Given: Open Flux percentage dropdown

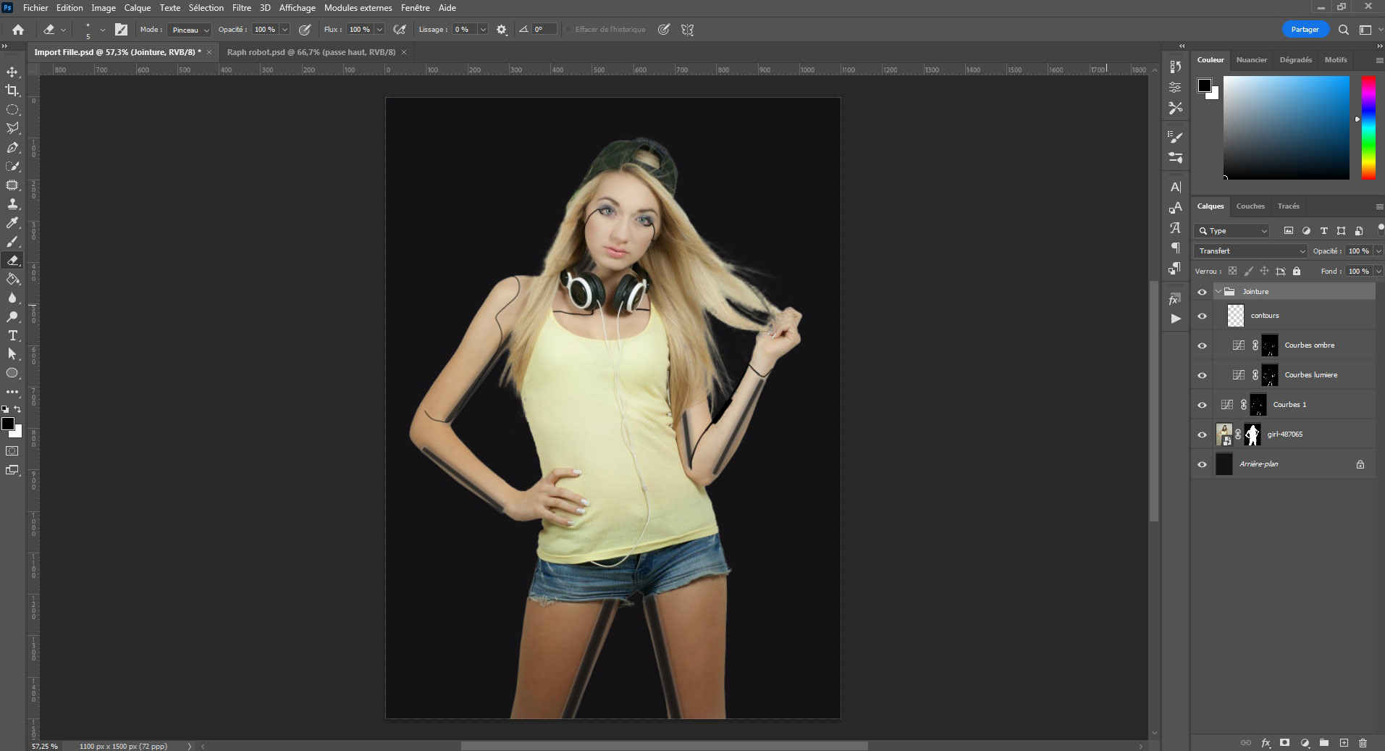Looking at the screenshot, I should click(379, 30).
